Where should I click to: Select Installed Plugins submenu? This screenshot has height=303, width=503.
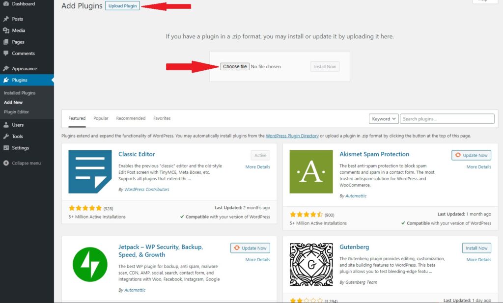pyautogui.click(x=20, y=93)
